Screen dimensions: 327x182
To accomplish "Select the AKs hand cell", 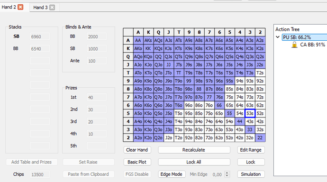I will click(x=148, y=40).
